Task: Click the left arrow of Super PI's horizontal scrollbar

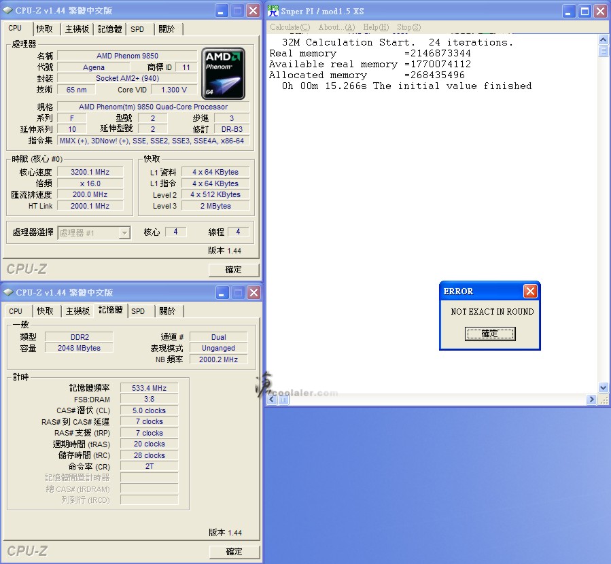Action: tap(272, 400)
